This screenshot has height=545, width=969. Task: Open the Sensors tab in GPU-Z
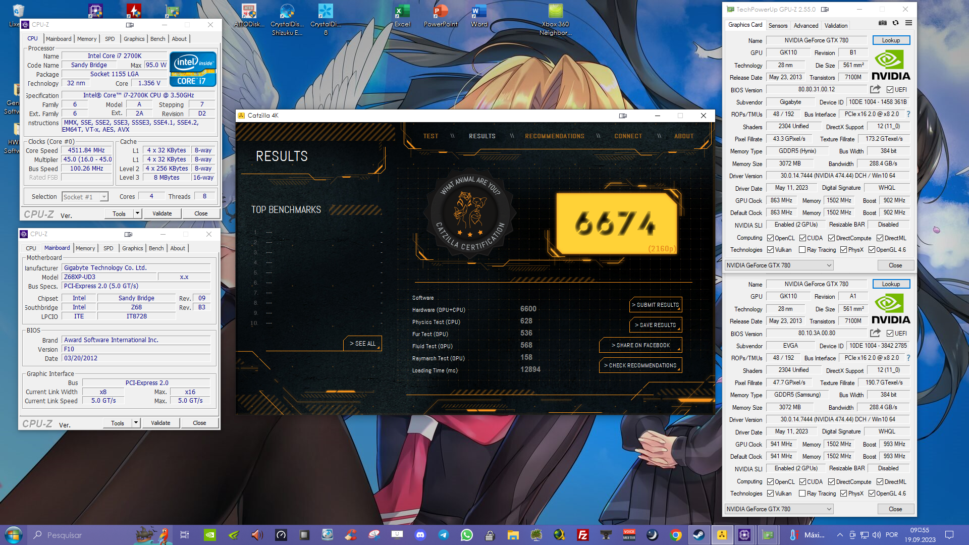click(778, 26)
